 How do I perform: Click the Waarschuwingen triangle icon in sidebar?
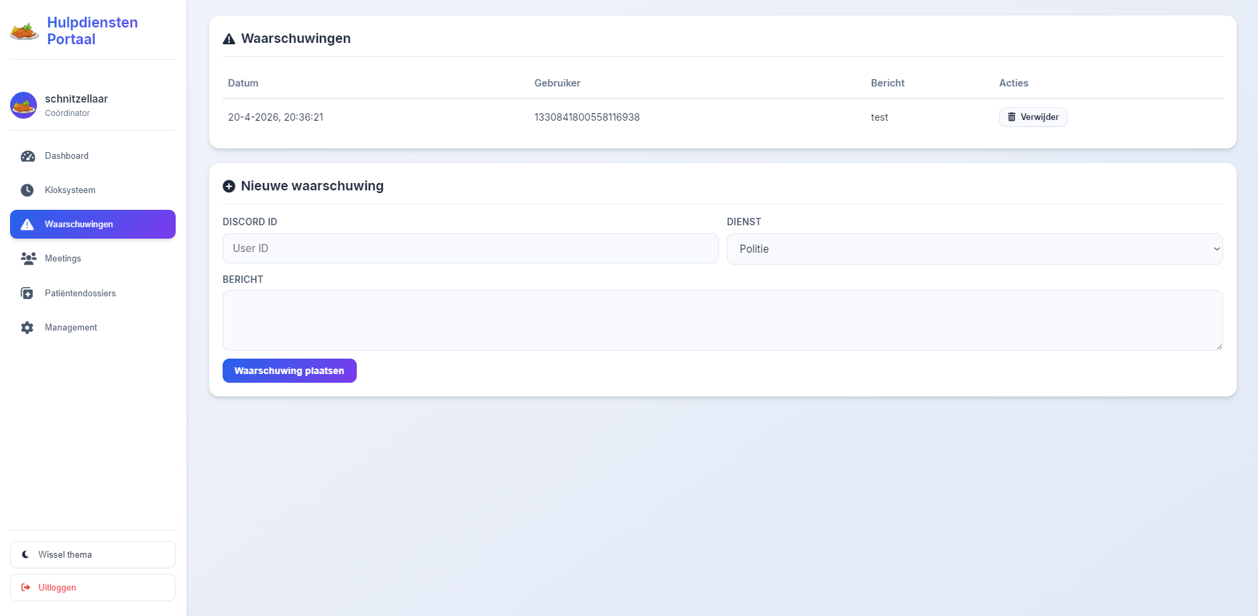point(27,225)
